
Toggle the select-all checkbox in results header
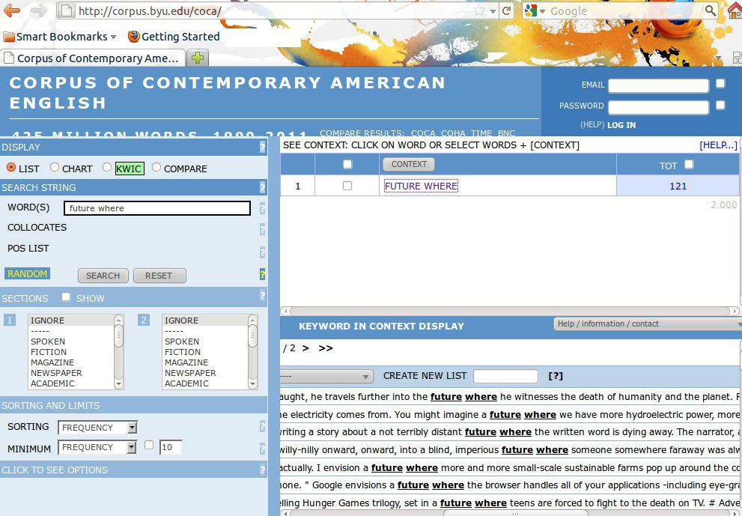pos(347,164)
